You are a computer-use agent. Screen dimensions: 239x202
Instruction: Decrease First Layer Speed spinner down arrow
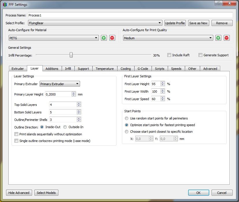tap(163, 100)
